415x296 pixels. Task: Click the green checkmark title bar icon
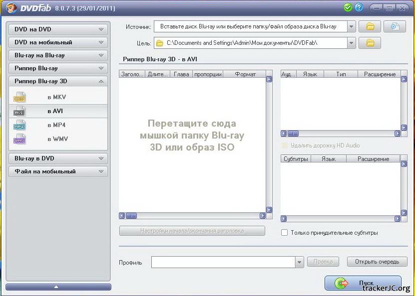(x=348, y=7)
